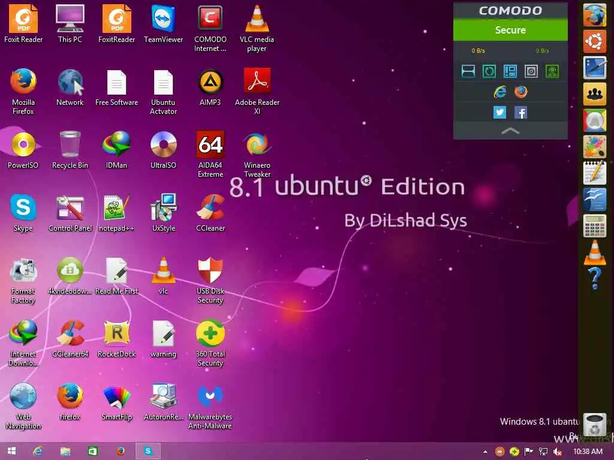
Task: Launch SmartFlip from the desktop
Action: coord(117,402)
